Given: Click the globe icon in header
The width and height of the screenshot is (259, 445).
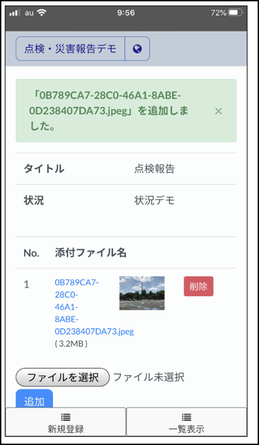Looking at the screenshot, I should pyautogui.click(x=137, y=49).
